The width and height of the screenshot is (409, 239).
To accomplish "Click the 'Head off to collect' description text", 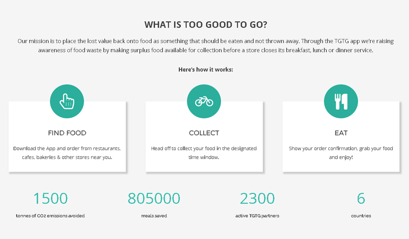I will tap(204, 153).
